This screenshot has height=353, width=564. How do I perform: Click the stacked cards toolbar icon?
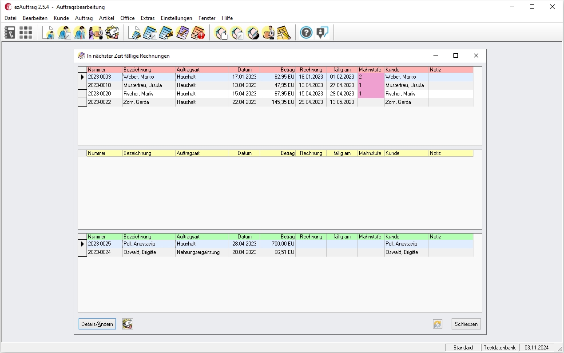[x=112, y=32]
